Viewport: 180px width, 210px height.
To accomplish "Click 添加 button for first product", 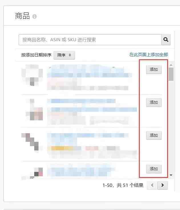I will pyautogui.click(x=154, y=70).
